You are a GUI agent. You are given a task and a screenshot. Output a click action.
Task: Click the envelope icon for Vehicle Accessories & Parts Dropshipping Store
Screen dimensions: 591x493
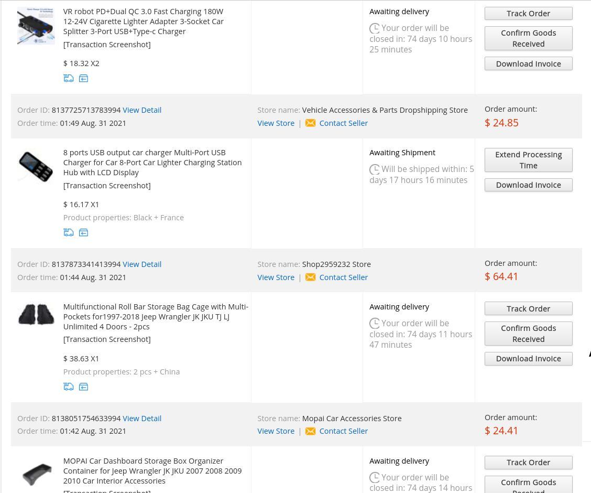click(310, 123)
